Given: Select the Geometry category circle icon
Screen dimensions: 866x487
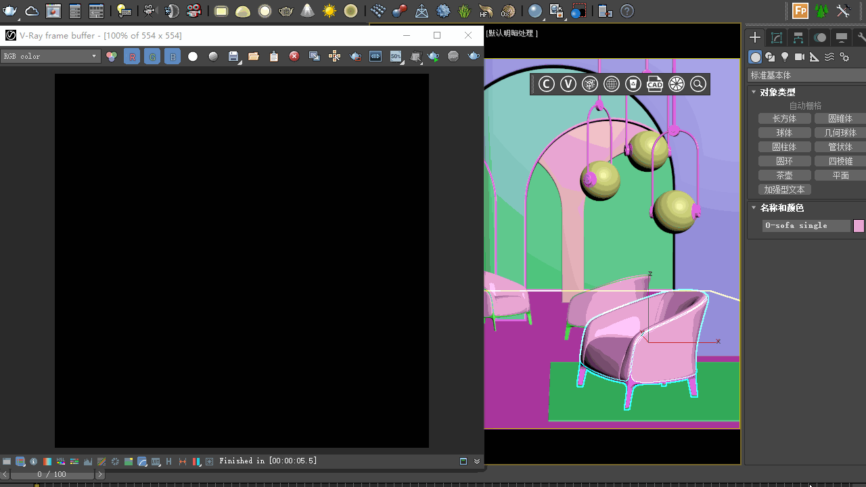Looking at the screenshot, I should coord(756,57).
